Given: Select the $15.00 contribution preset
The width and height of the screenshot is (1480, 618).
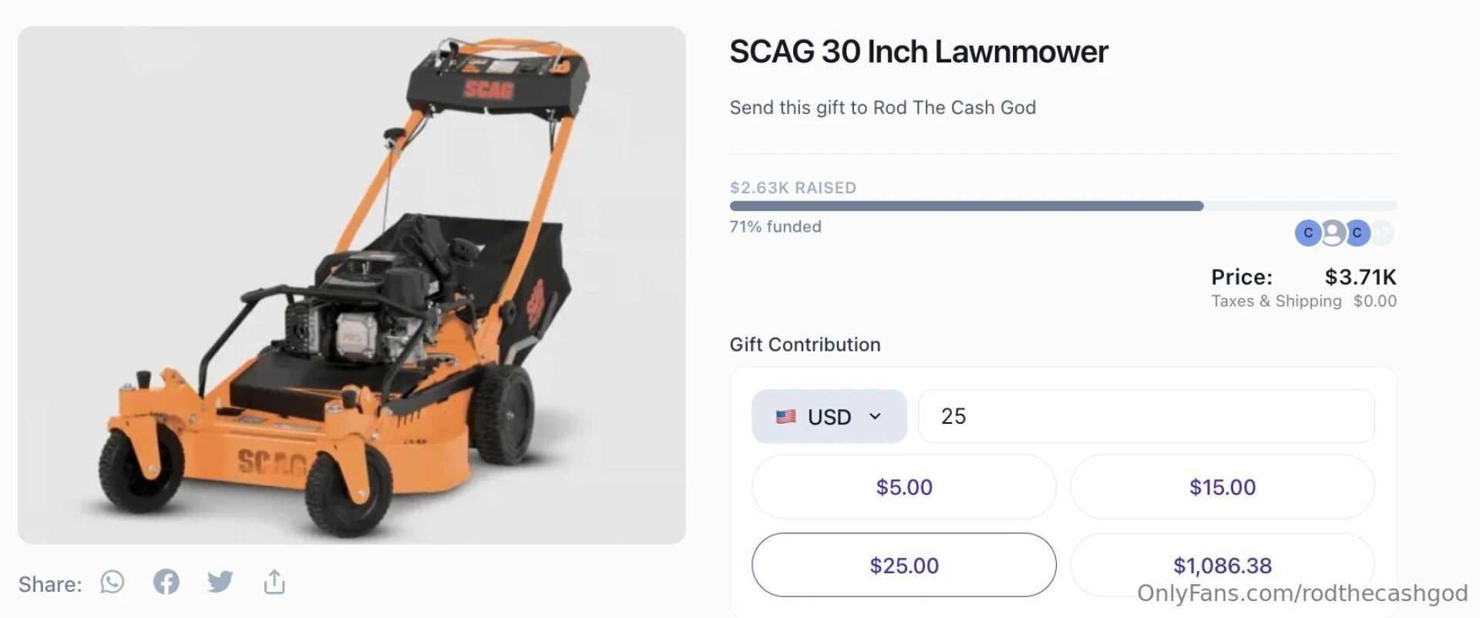Looking at the screenshot, I should (1222, 487).
